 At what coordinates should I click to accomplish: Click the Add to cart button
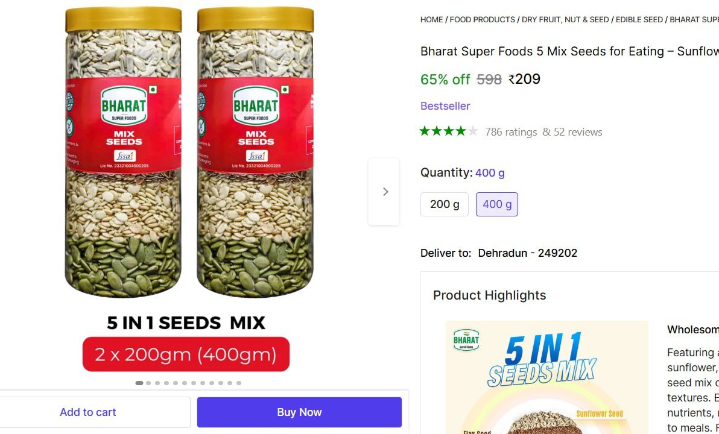(x=88, y=412)
